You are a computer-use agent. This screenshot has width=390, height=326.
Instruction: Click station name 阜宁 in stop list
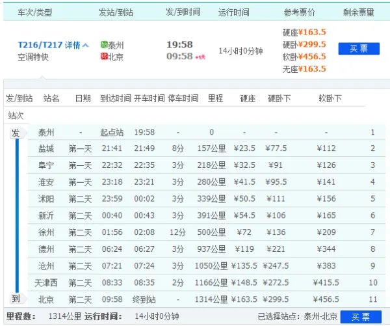(46, 165)
